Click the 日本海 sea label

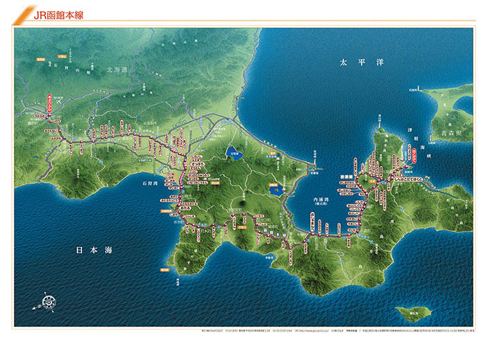94,250
